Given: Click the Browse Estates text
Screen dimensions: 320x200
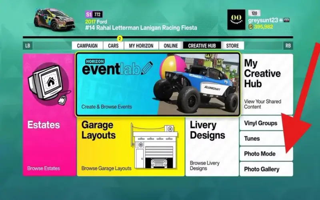Looking at the screenshot, I should coord(44,168).
